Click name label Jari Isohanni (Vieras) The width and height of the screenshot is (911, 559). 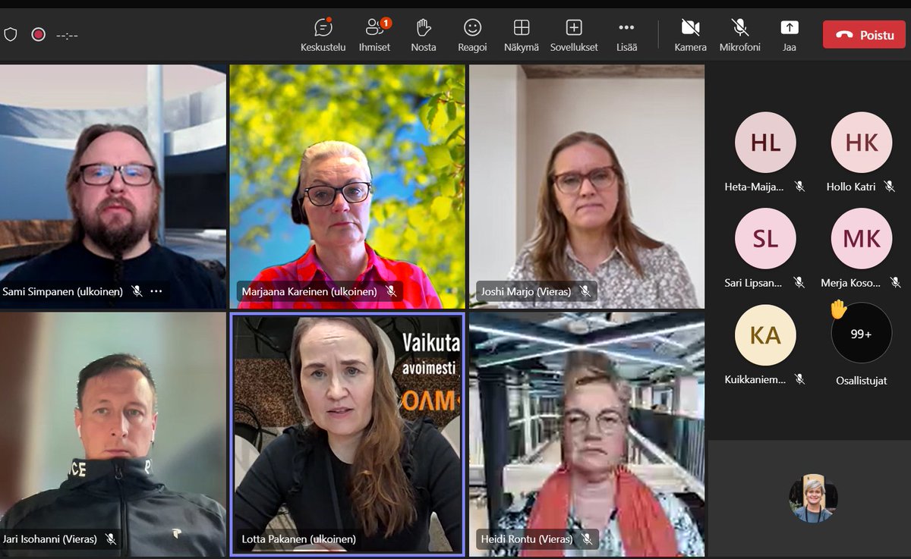click(51, 539)
